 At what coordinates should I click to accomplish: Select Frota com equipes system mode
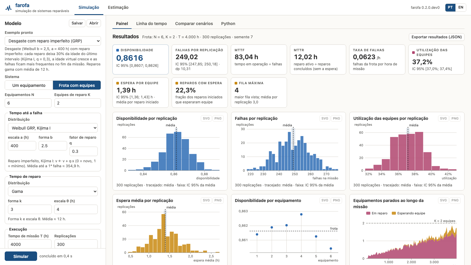[77, 85]
